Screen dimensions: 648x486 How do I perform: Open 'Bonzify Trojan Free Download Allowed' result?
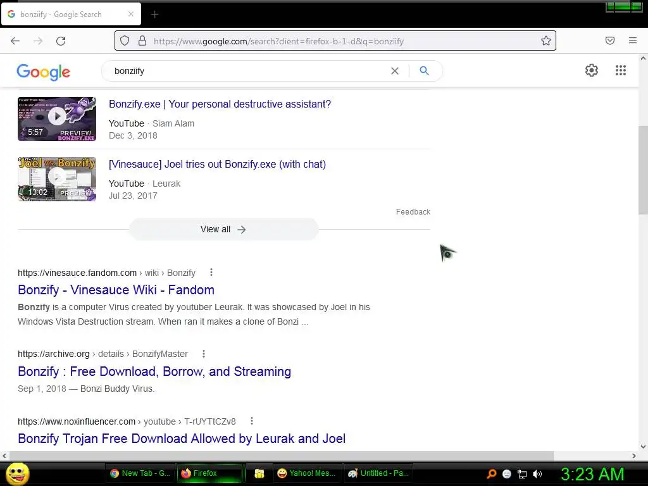pos(182,439)
